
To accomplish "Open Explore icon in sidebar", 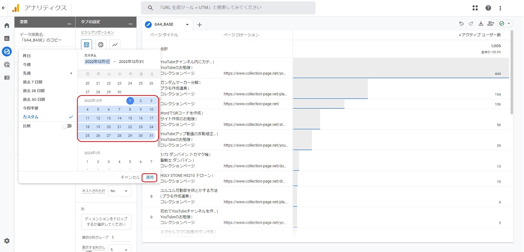I will 7,51.
